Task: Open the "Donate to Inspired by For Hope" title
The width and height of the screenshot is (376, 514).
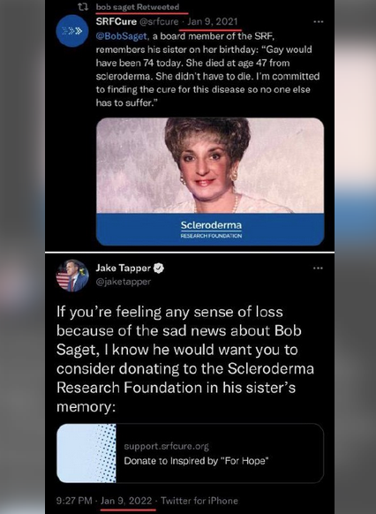Action: tap(196, 461)
